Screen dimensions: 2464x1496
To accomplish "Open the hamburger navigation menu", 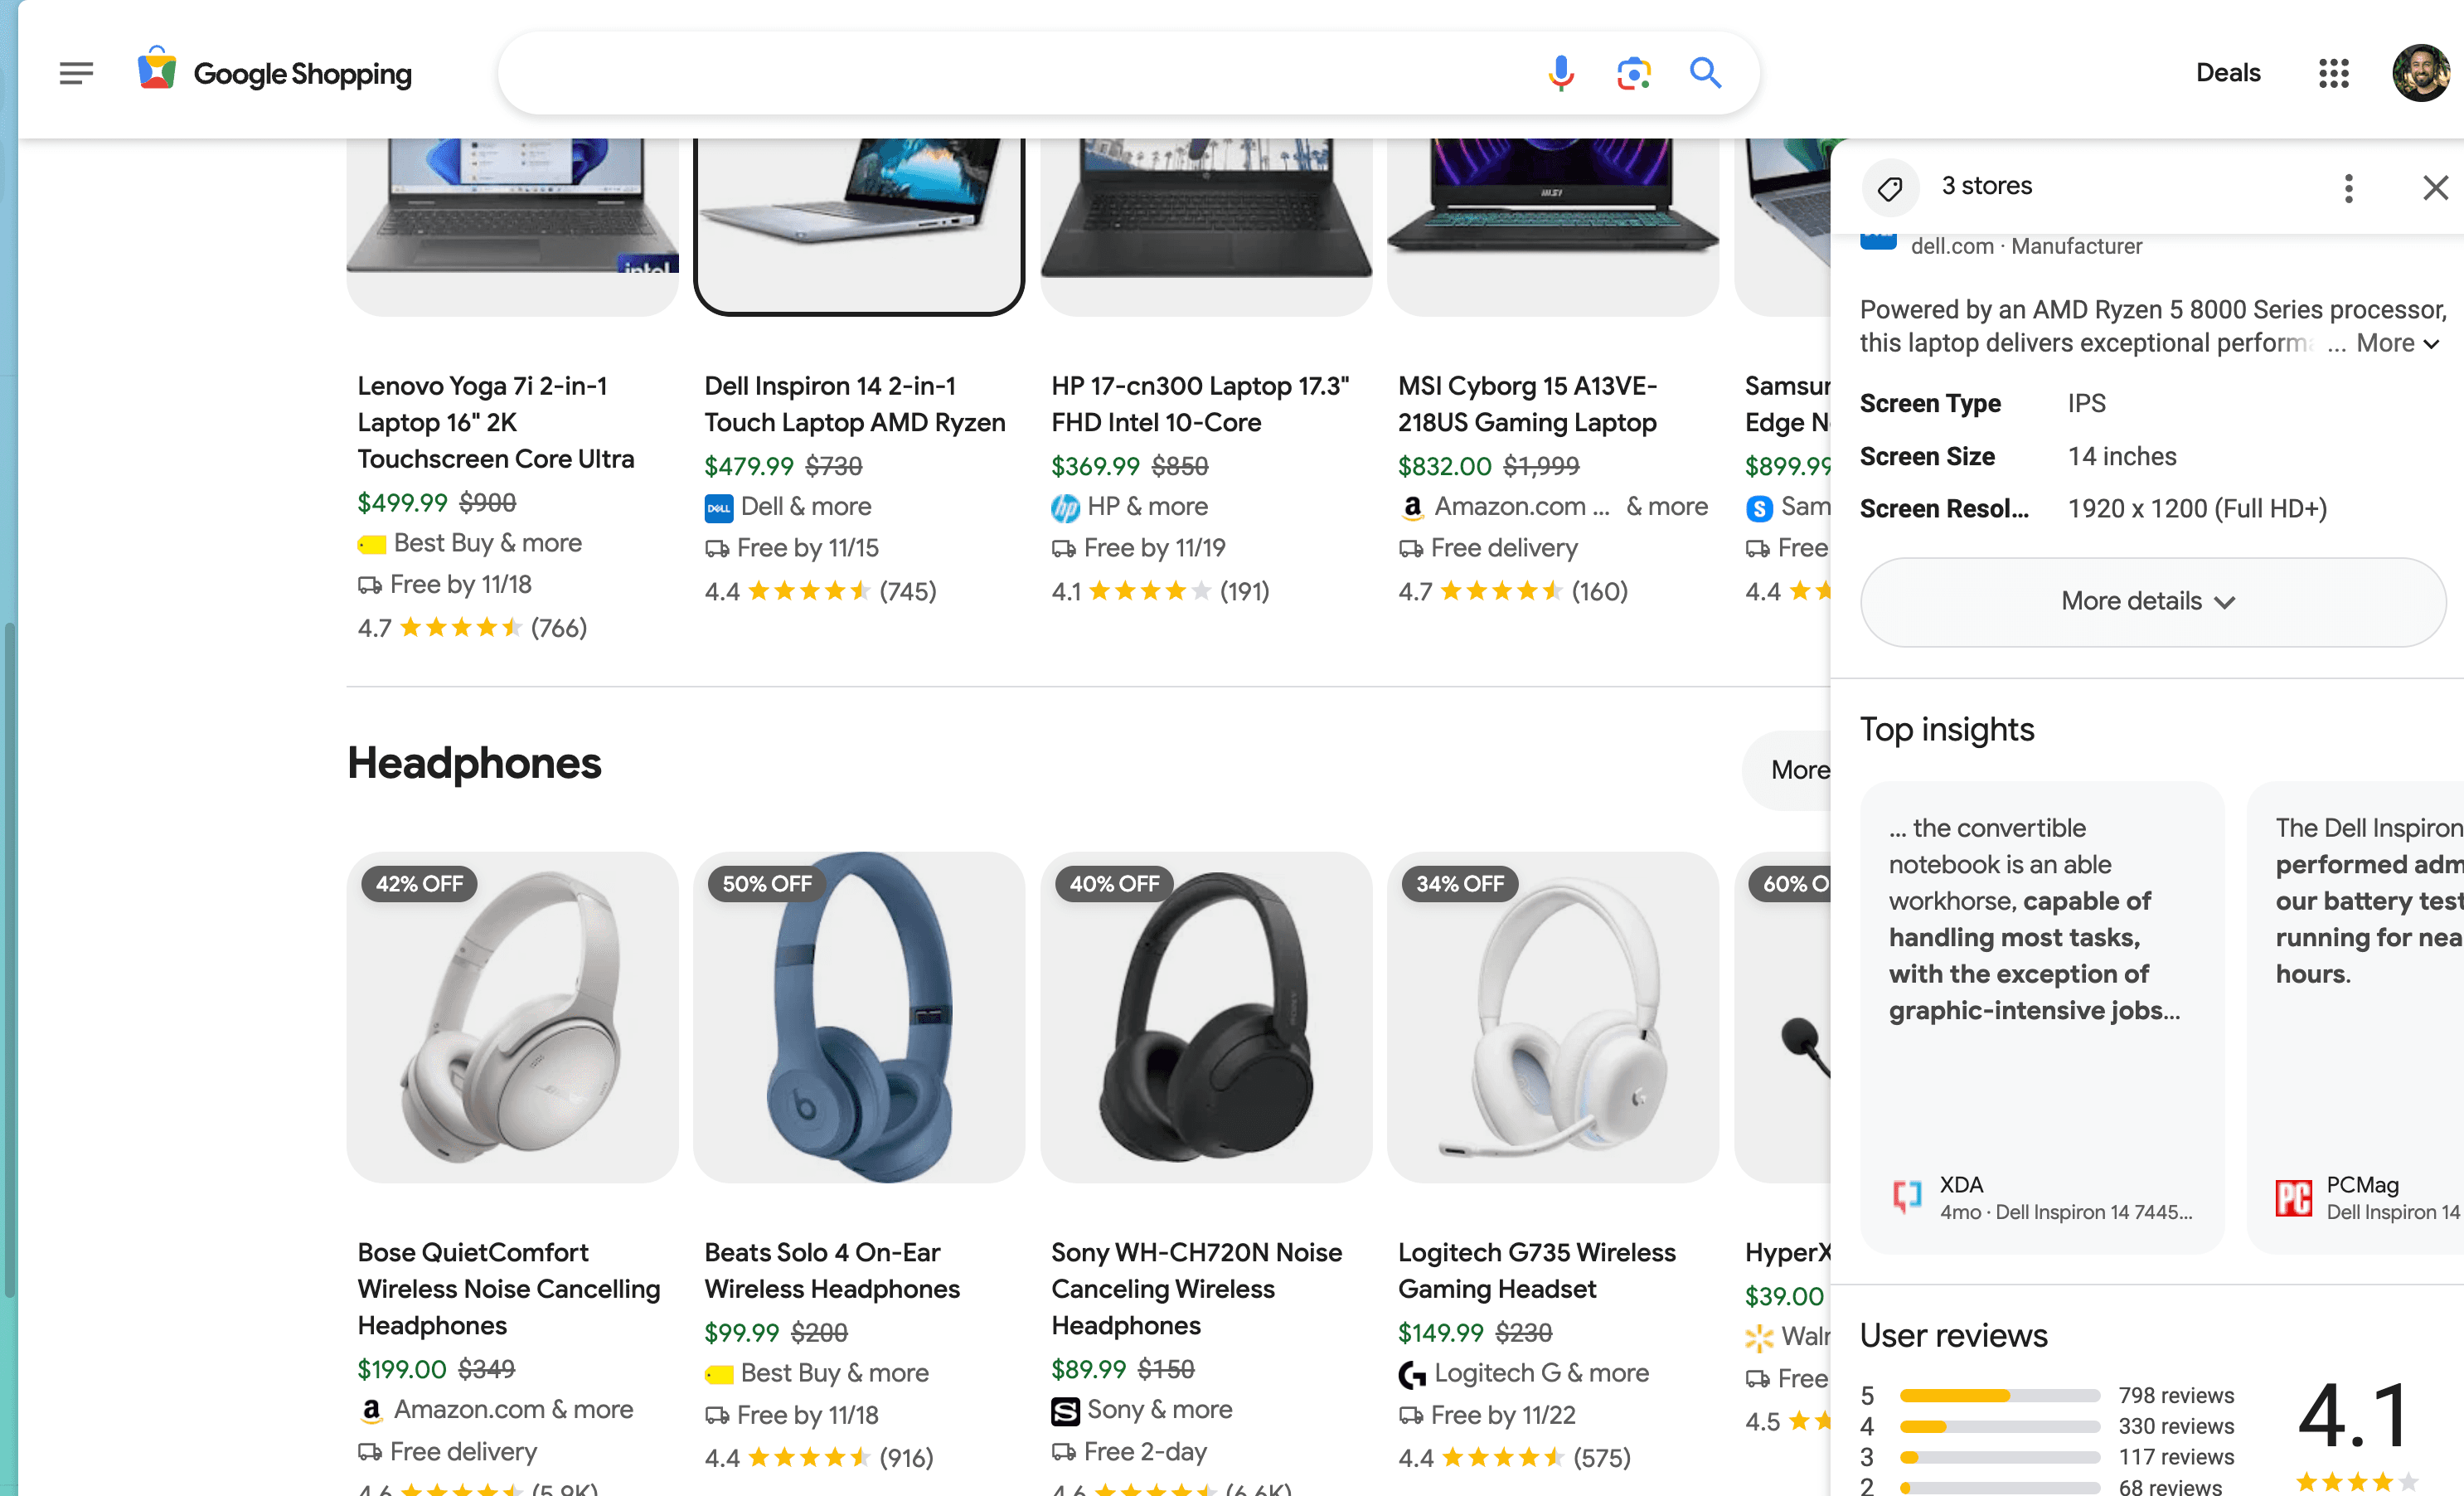I will click(x=76, y=72).
